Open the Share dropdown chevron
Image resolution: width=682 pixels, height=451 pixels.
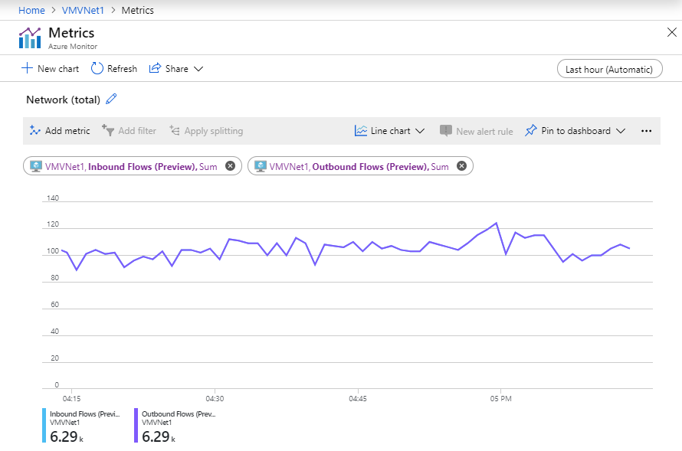[x=197, y=68]
